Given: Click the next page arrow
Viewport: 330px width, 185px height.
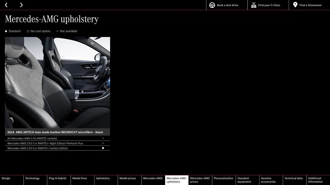Looking at the screenshot, I should coord(21,5).
